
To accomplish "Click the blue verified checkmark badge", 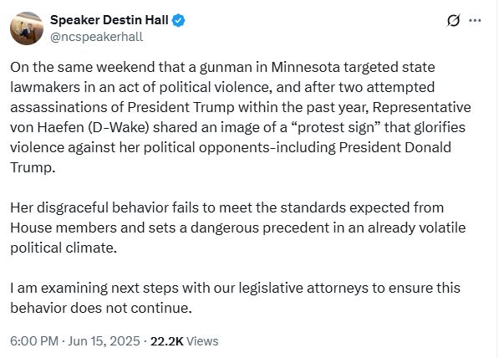I will [178, 20].
